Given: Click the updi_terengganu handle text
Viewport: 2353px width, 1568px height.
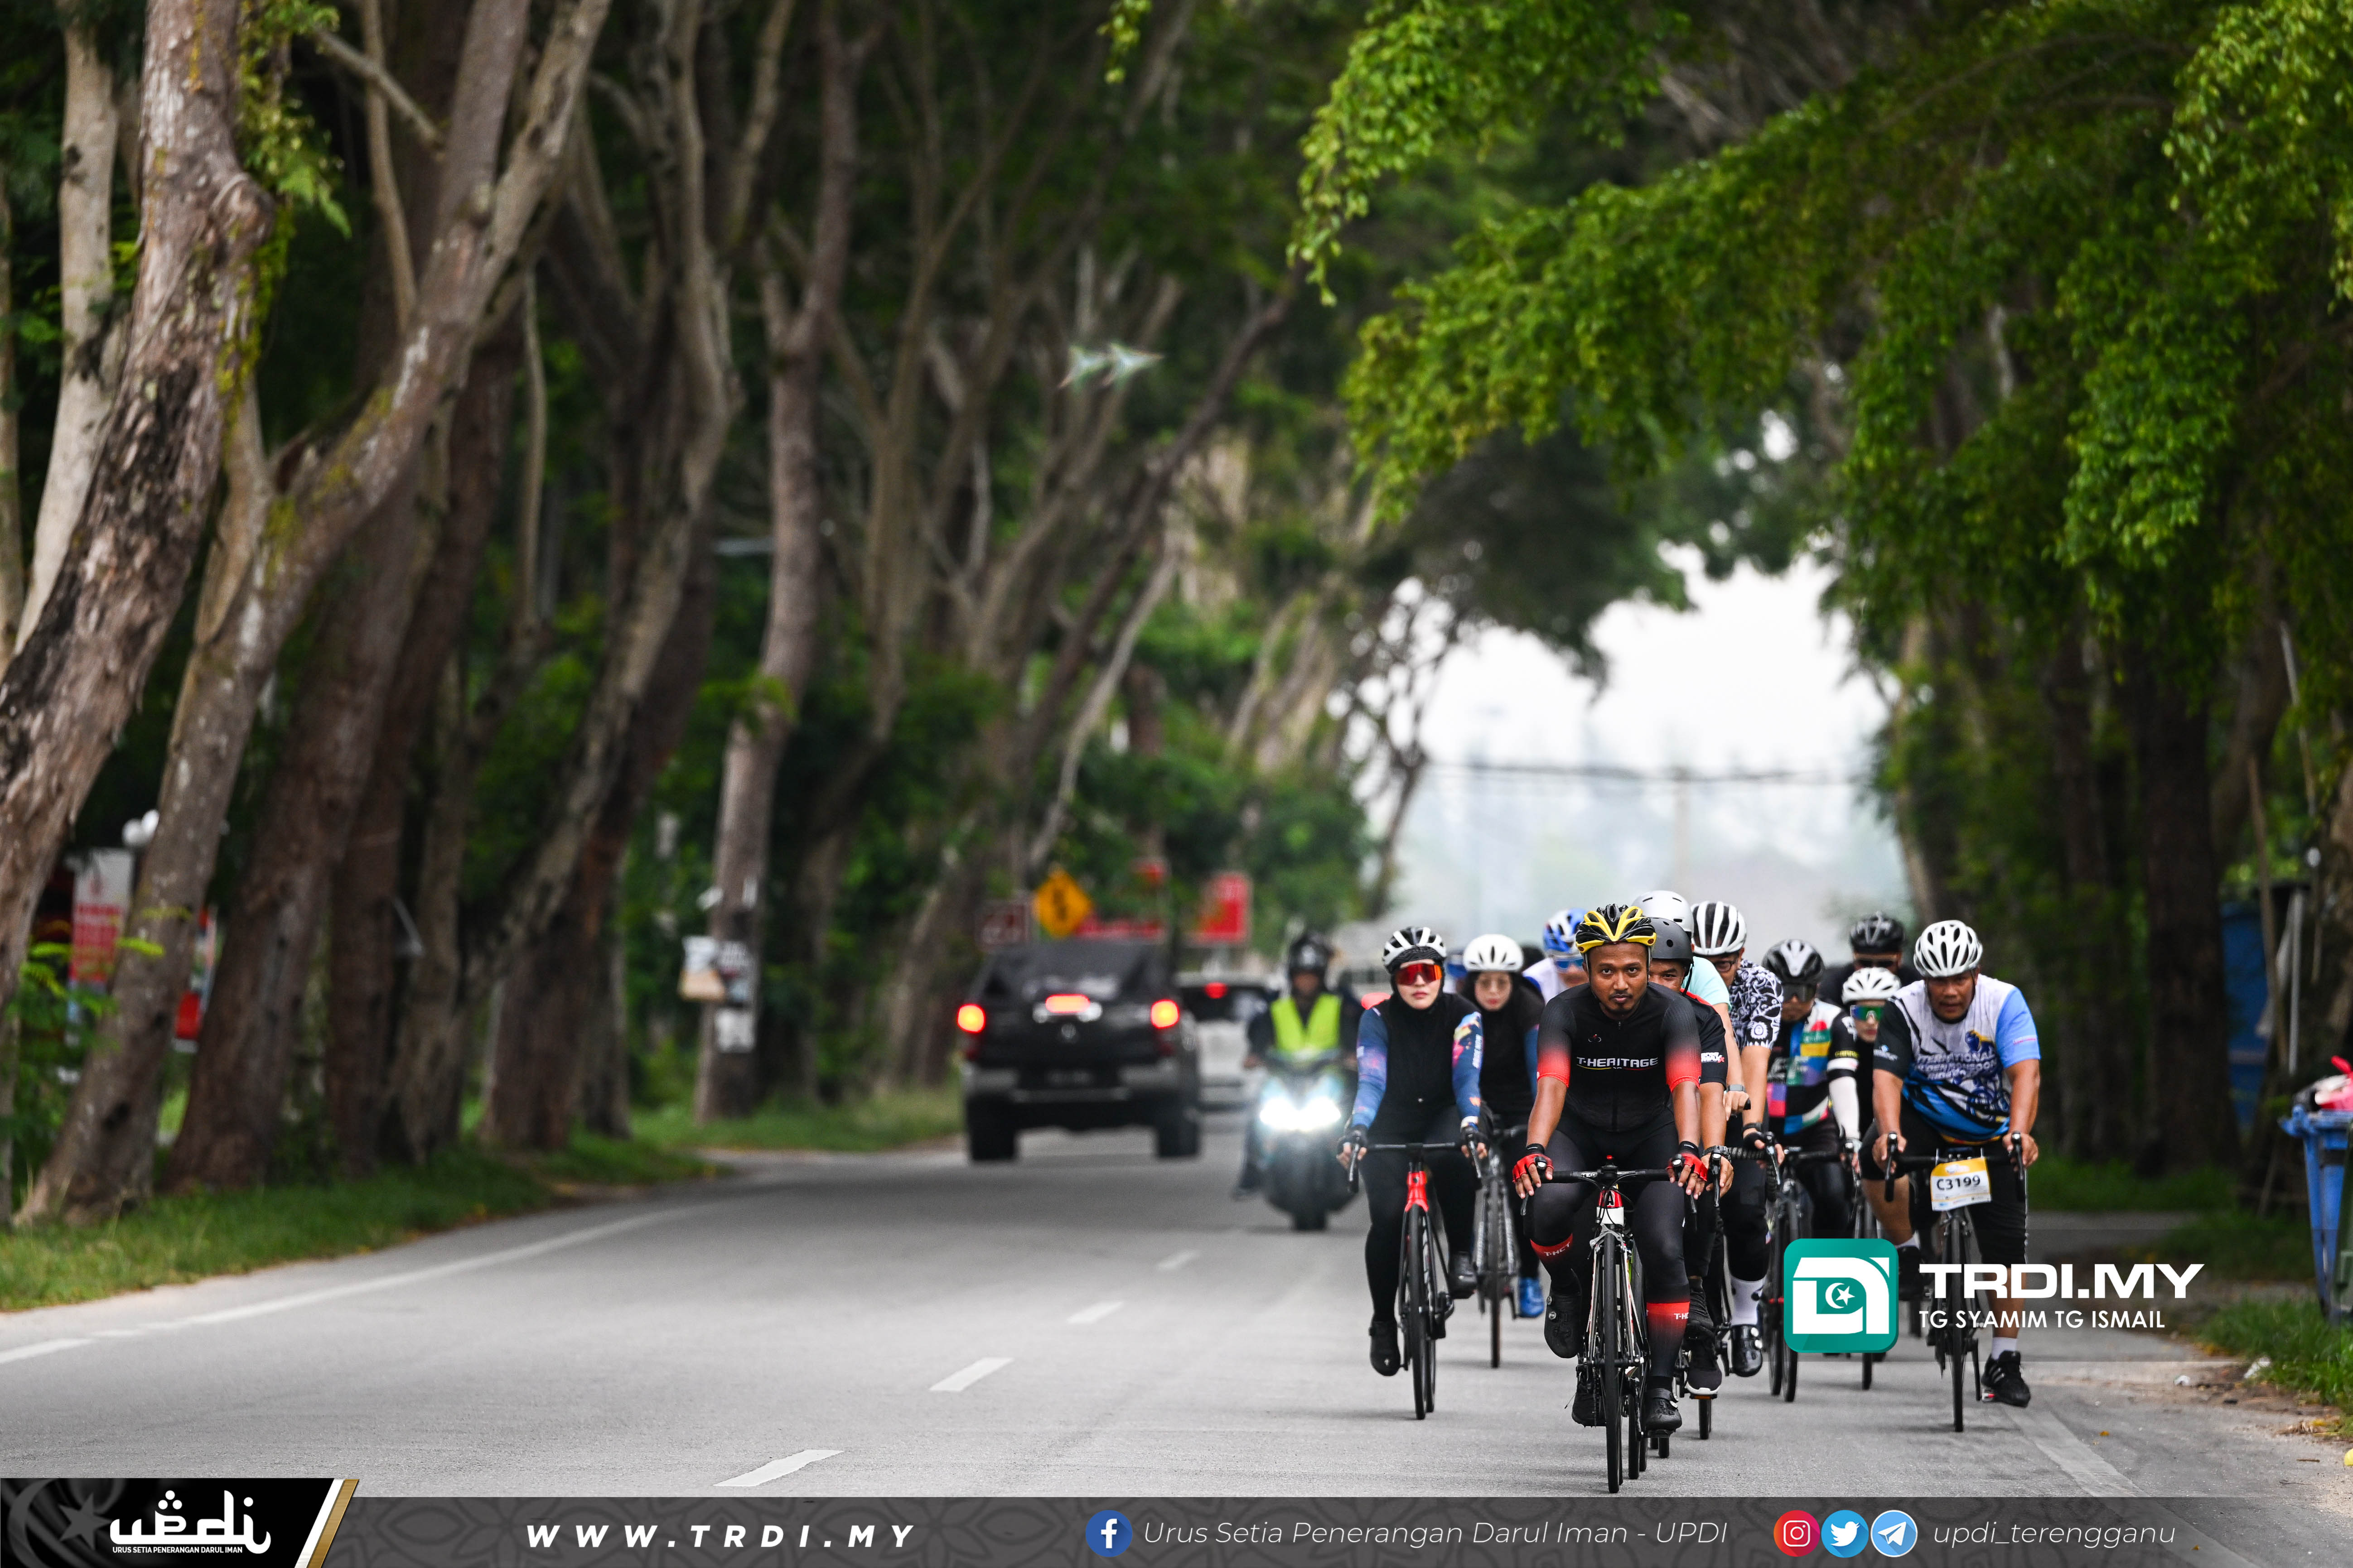Looking at the screenshot, I should [2053, 1533].
